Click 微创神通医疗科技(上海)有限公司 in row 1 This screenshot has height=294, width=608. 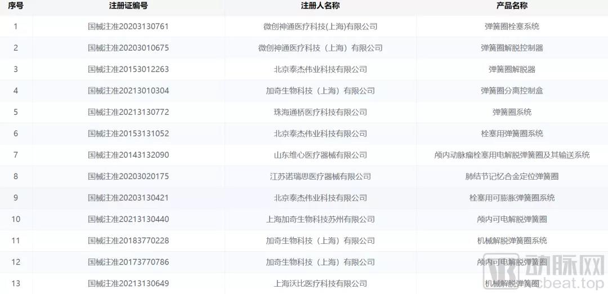[320, 26]
